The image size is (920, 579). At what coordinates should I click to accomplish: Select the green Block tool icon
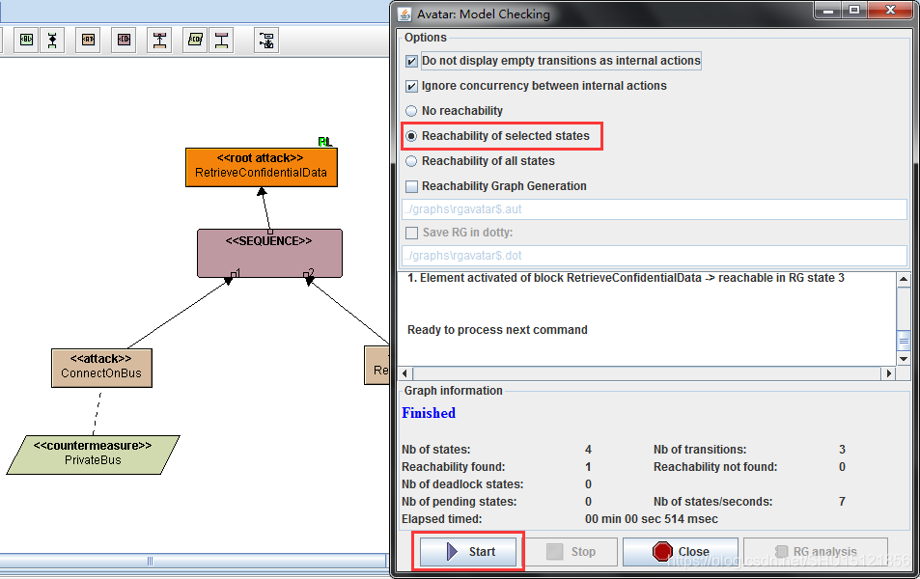pyautogui.click(x=26, y=40)
